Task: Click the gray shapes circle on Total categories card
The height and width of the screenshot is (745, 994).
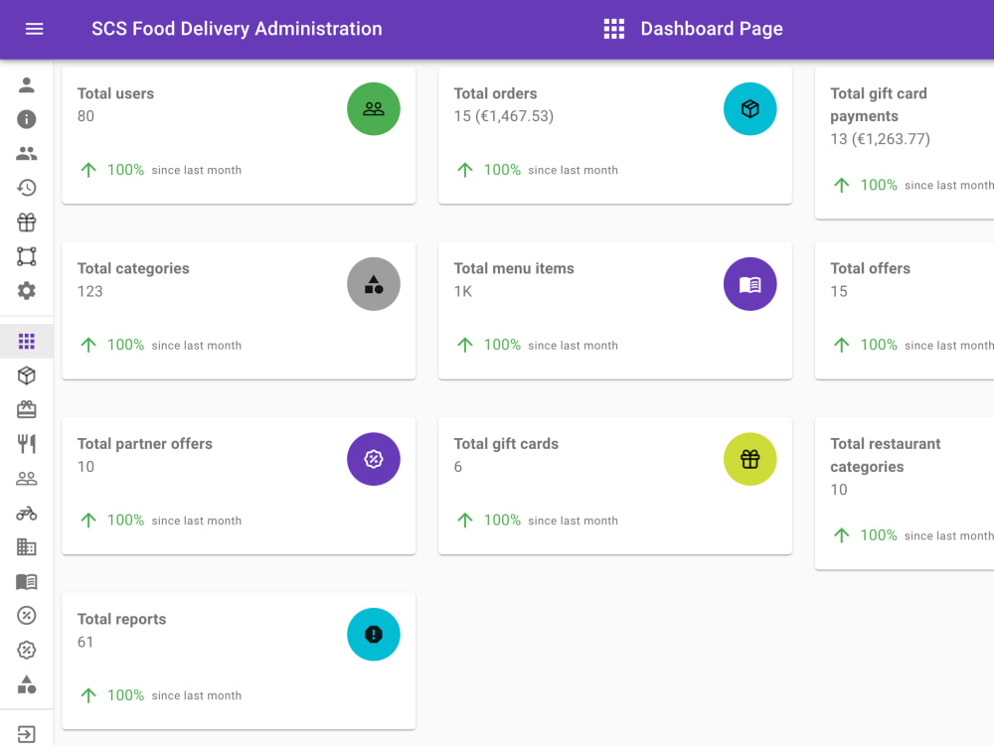Action: click(x=374, y=284)
